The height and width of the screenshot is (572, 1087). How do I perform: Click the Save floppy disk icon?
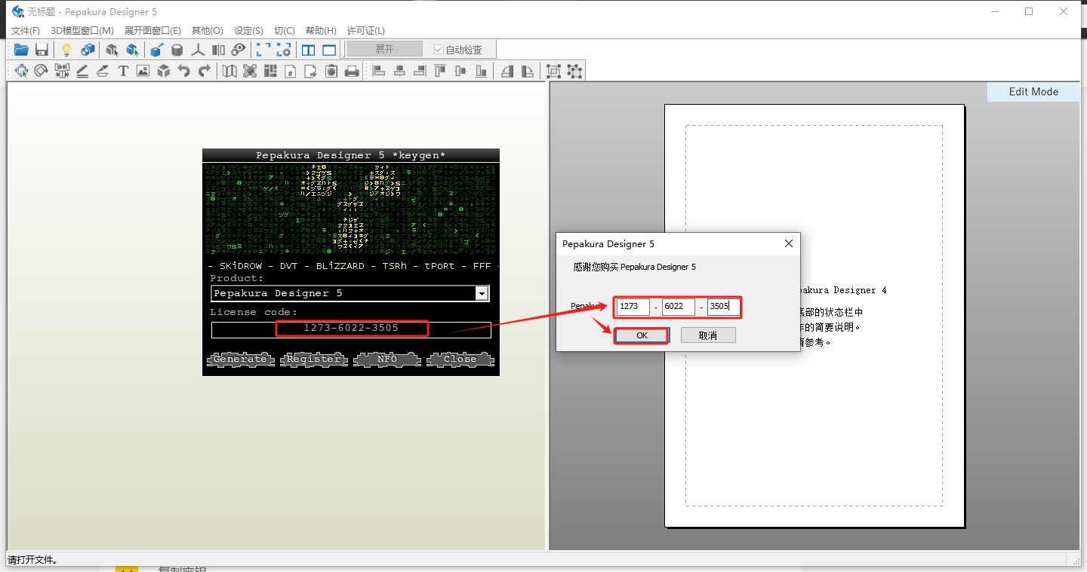[x=42, y=50]
